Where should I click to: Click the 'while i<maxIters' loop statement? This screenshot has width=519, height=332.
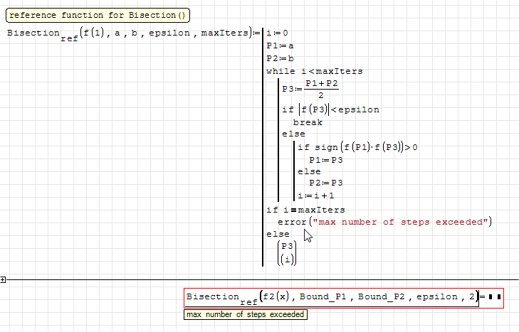pos(314,71)
